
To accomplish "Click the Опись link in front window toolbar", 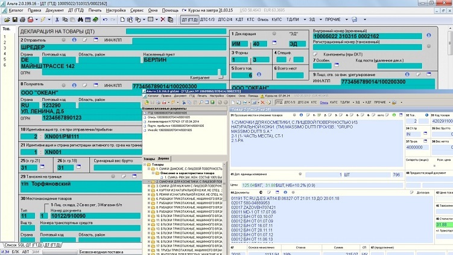I will [324, 103].
